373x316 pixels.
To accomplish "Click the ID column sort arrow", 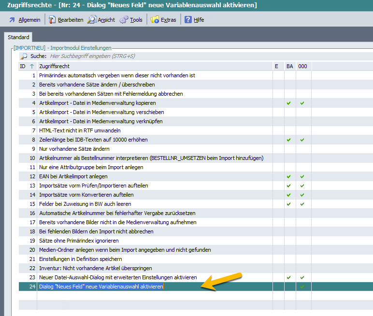I will (x=32, y=66).
